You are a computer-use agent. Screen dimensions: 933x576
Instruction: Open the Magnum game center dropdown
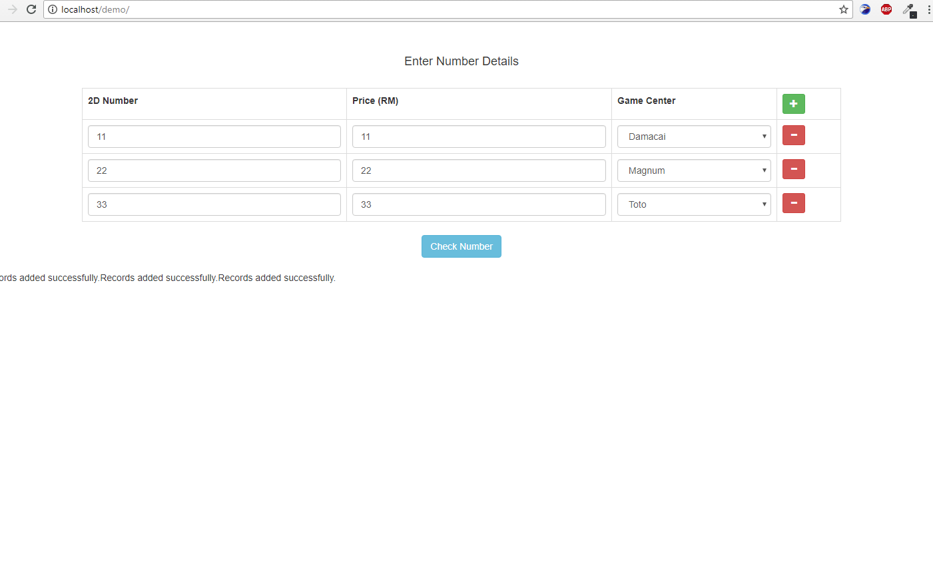click(x=694, y=170)
